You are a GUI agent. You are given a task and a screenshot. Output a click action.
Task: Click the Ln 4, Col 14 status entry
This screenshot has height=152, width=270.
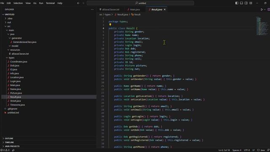tap(224, 150)
